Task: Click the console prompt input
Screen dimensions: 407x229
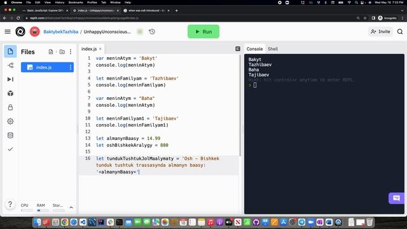Action: 255,85
